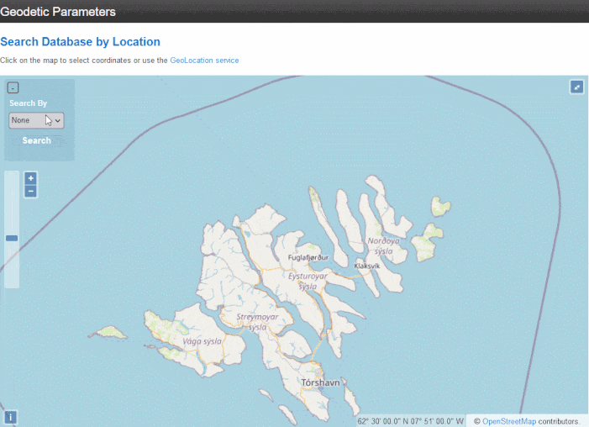Collapse the Search By panel
Screen dimensions: 589x427
pos(13,87)
